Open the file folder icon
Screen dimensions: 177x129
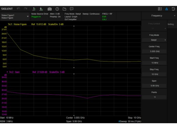(x=64, y=9)
